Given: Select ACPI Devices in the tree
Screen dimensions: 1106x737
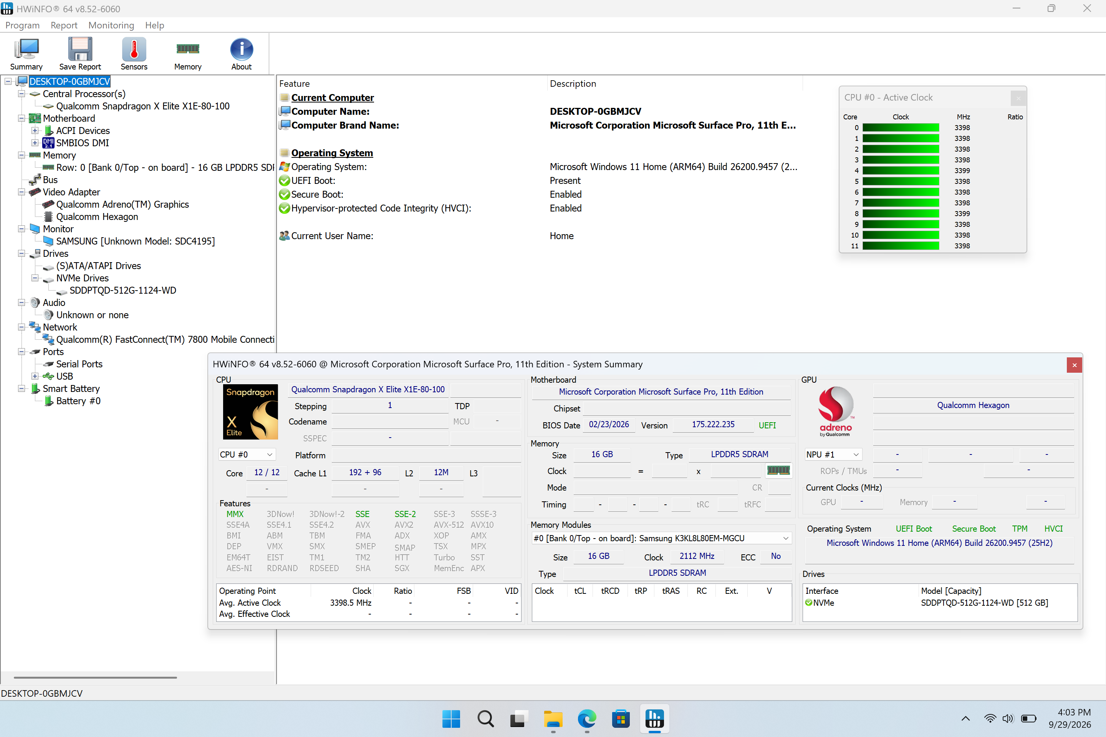Looking at the screenshot, I should tap(83, 131).
